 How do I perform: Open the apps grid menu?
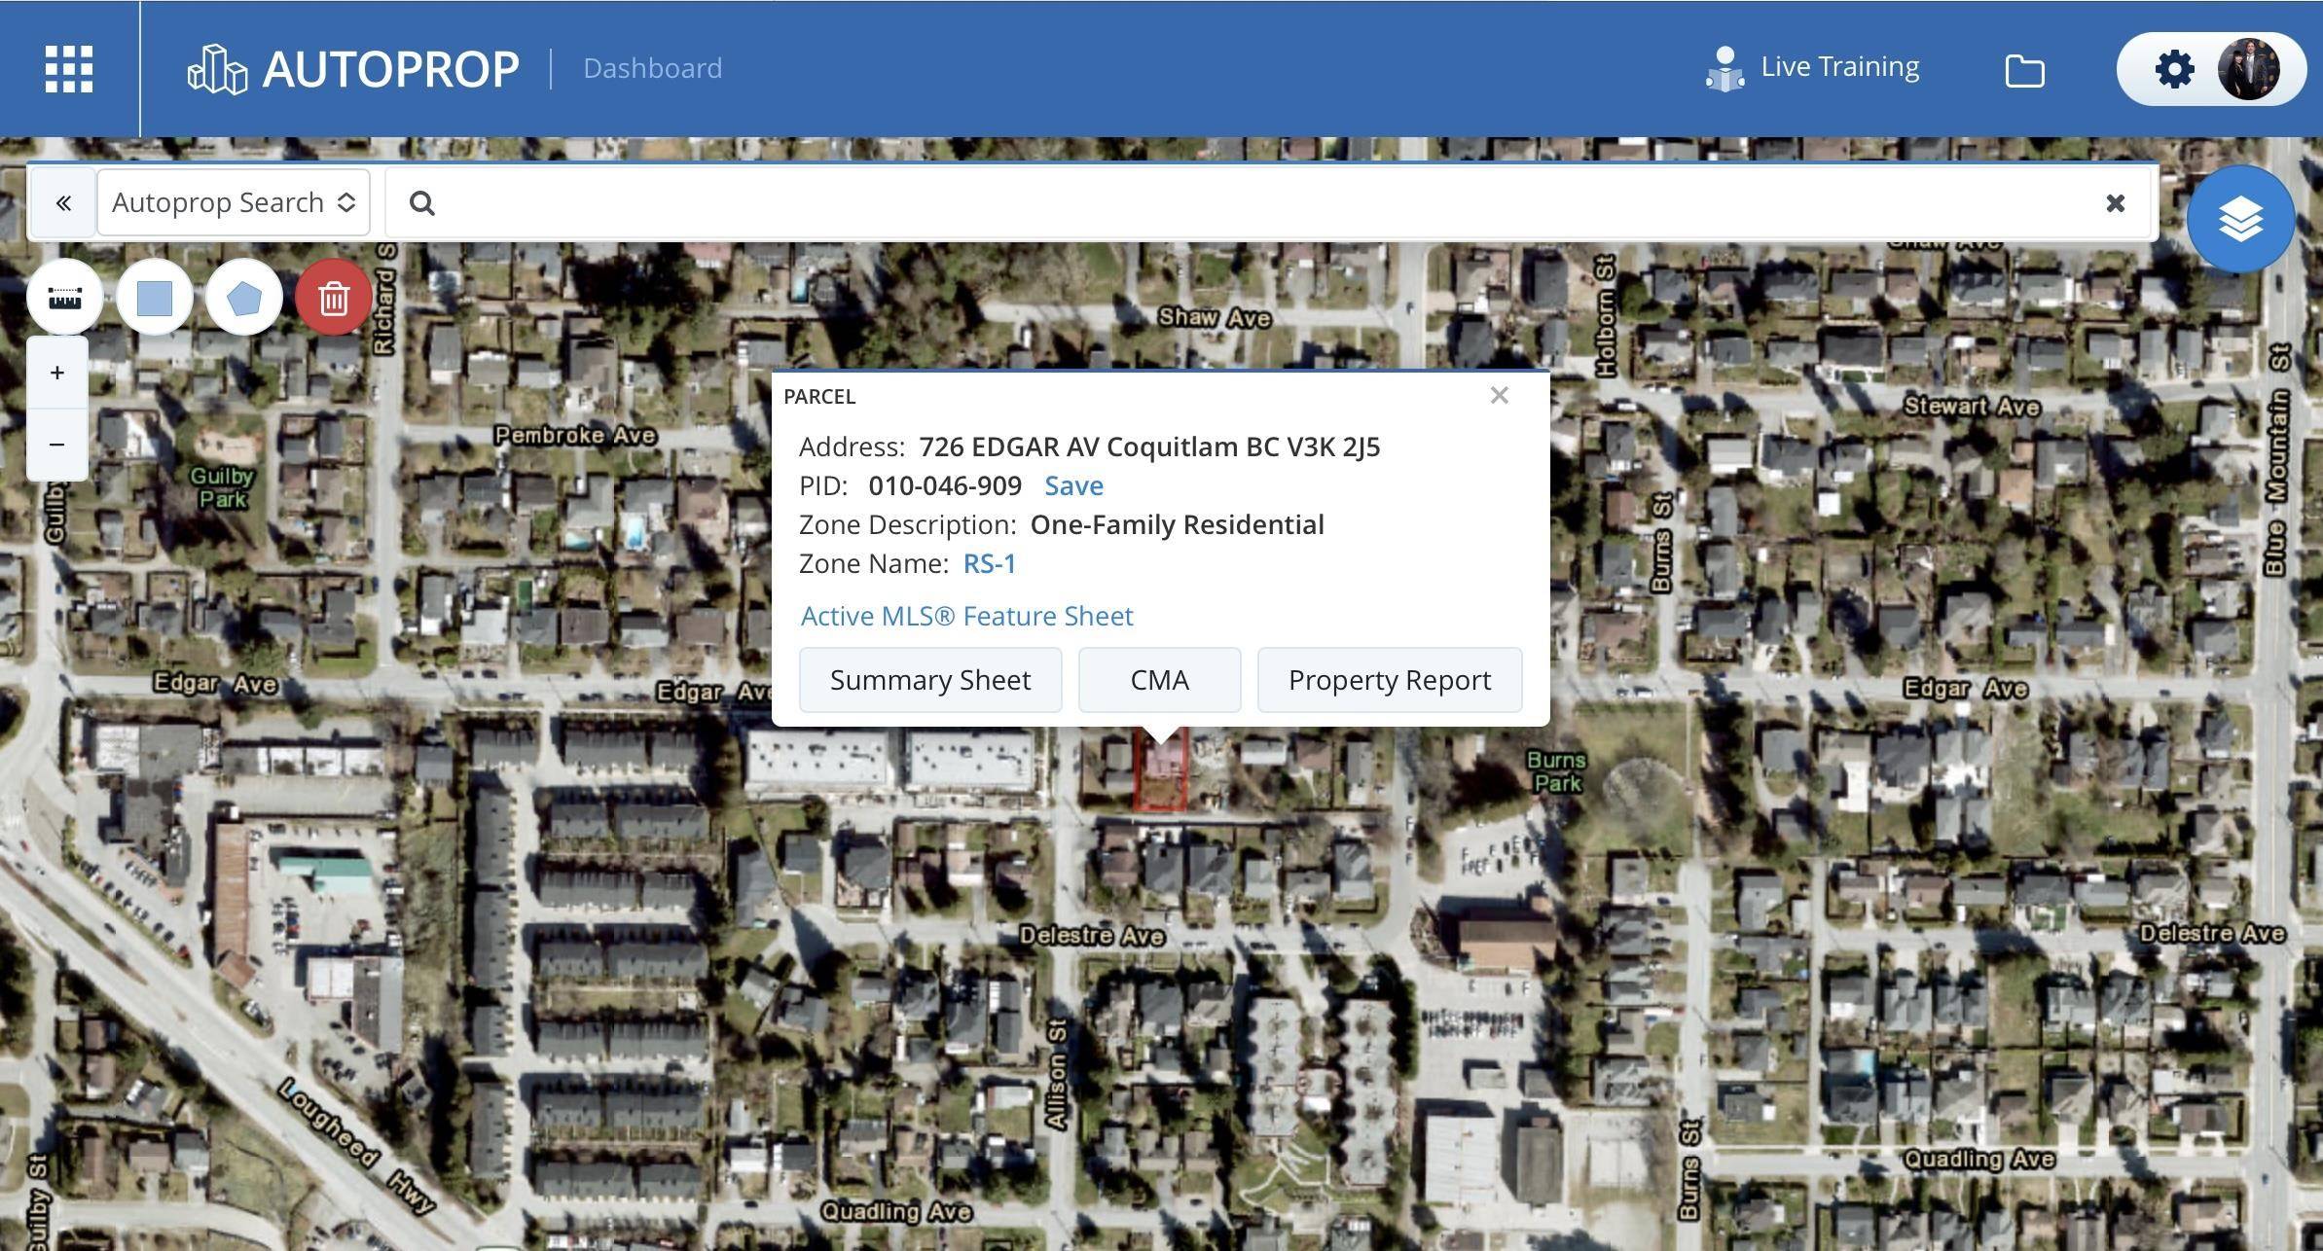click(69, 69)
